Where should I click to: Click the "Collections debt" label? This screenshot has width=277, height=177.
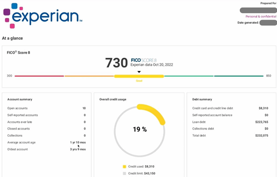pyautogui.click(x=203, y=129)
